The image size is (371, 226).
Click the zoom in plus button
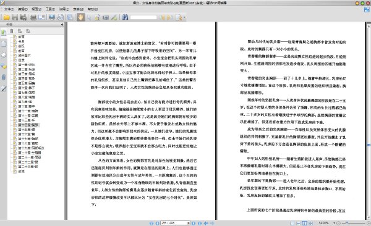tap(369, 223)
